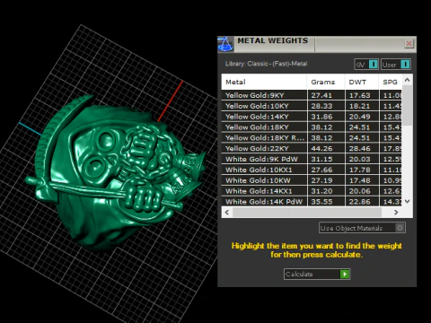This screenshot has height=323, width=431.
Task: Click the horizontal scrollbar left arrow
Action: point(227,212)
